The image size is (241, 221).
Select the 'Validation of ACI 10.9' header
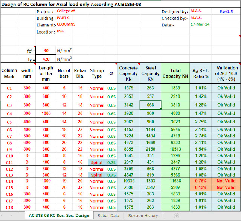(x=226, y=73)
